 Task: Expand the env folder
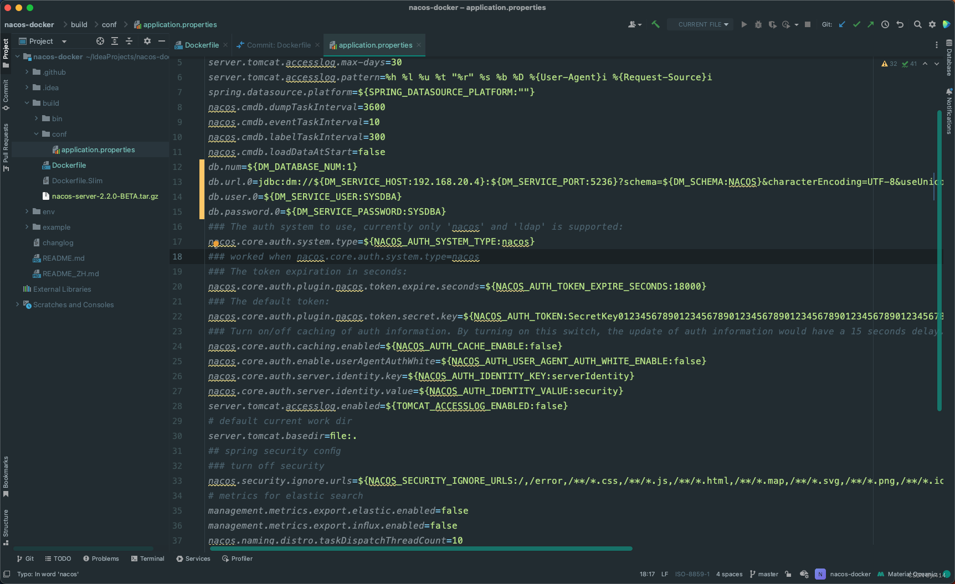(27, 211)
